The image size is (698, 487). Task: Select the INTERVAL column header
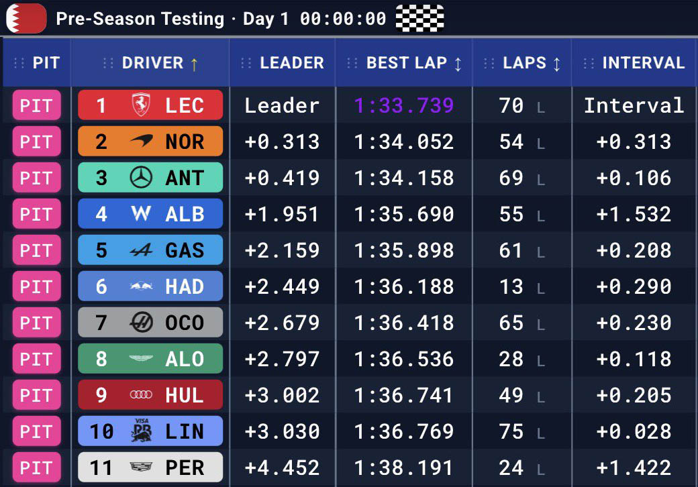point(643,63)
